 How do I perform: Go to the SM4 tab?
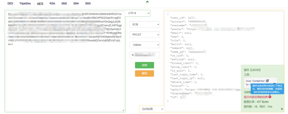76,3
